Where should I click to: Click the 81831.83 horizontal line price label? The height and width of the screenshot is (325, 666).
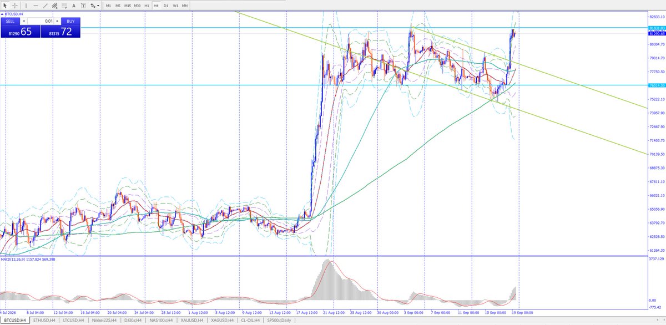click(x=657, y=28)
